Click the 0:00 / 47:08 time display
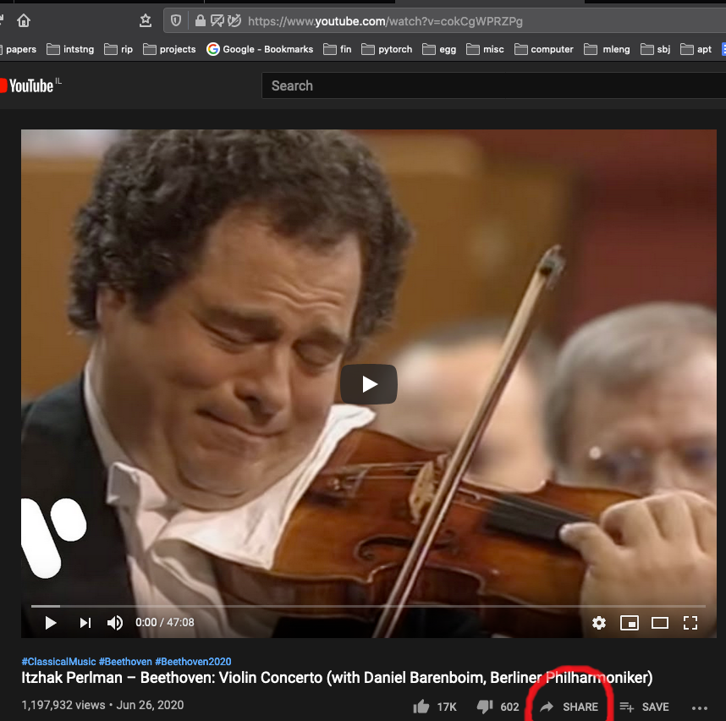Screen dimensions: 726x721 click(x=165, y=622)
